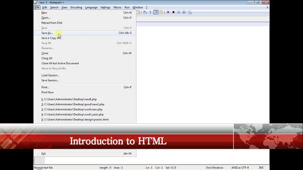Click the grayed Save entry

tap(85, 28)
